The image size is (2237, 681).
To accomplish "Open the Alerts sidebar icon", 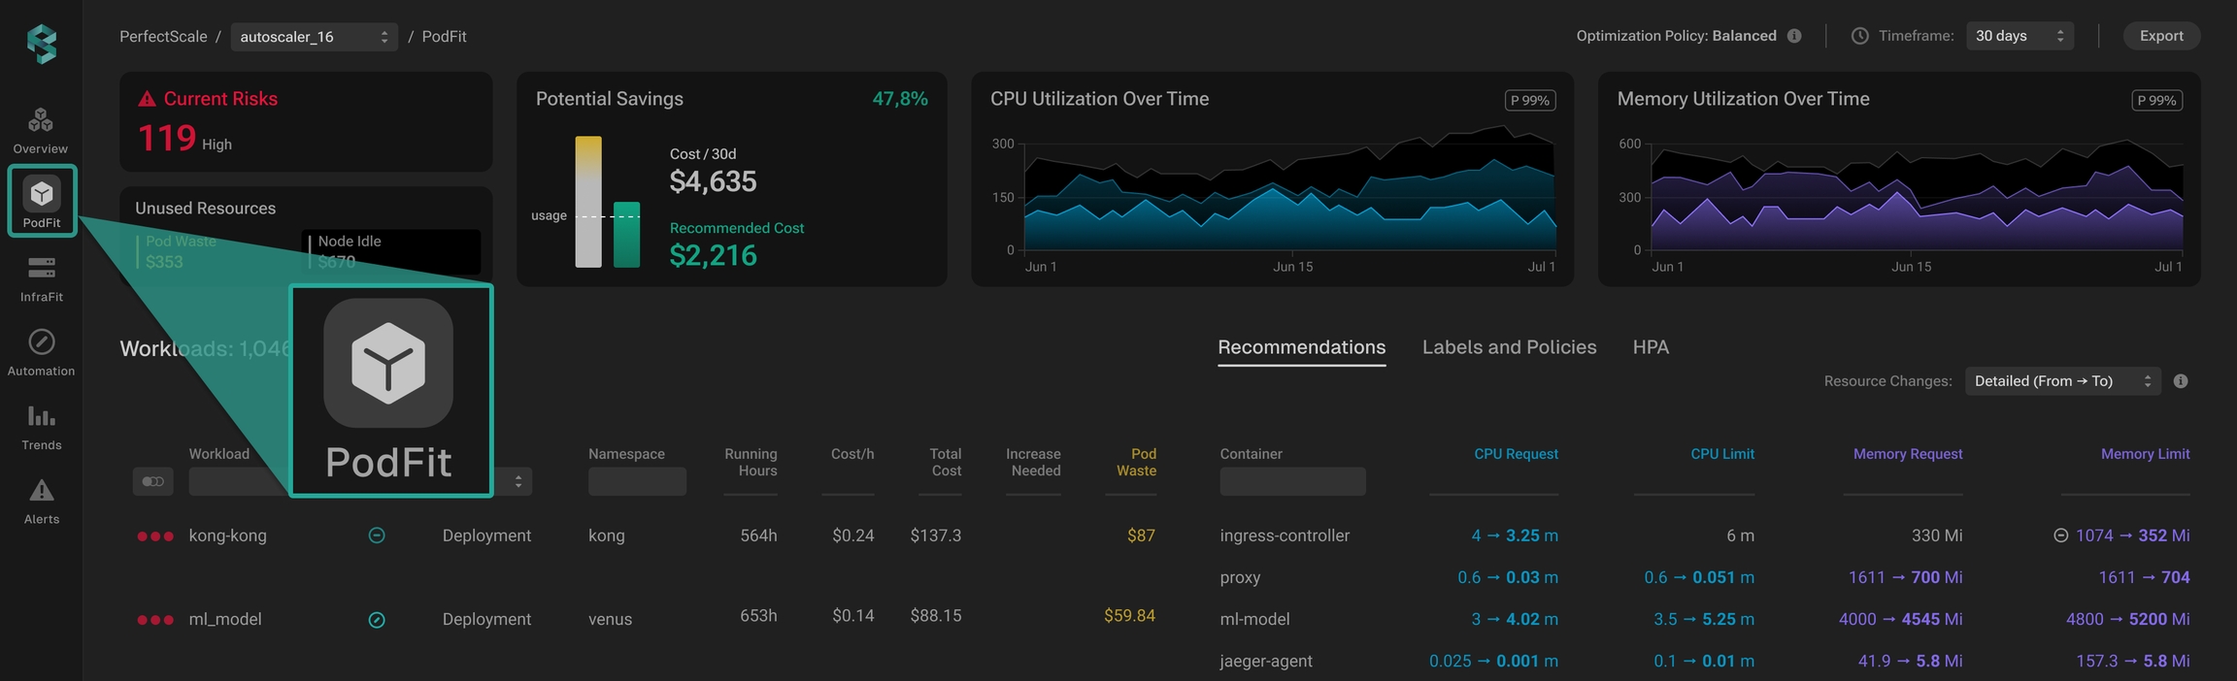I will point(41,501).
